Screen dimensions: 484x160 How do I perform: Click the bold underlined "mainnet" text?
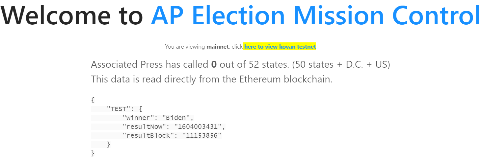[x=217, y=47]
